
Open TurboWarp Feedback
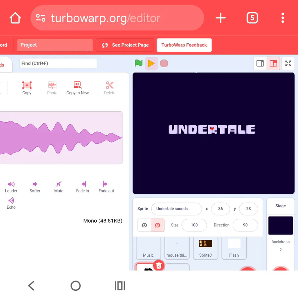pyautogui.click(x=184, y=45)
